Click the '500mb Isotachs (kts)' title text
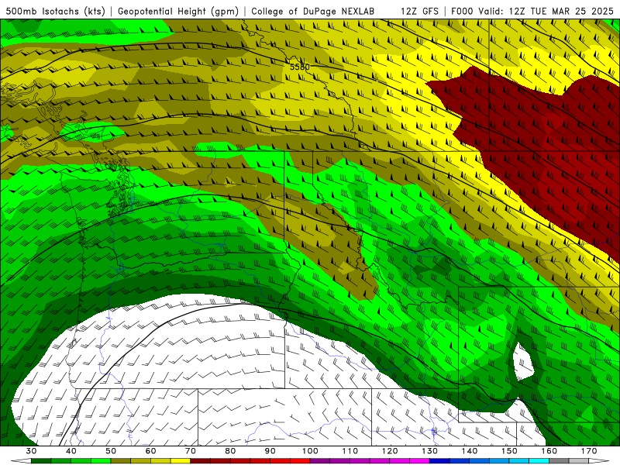Viewport: 620px width, 465px height. [x=55, y=11]
